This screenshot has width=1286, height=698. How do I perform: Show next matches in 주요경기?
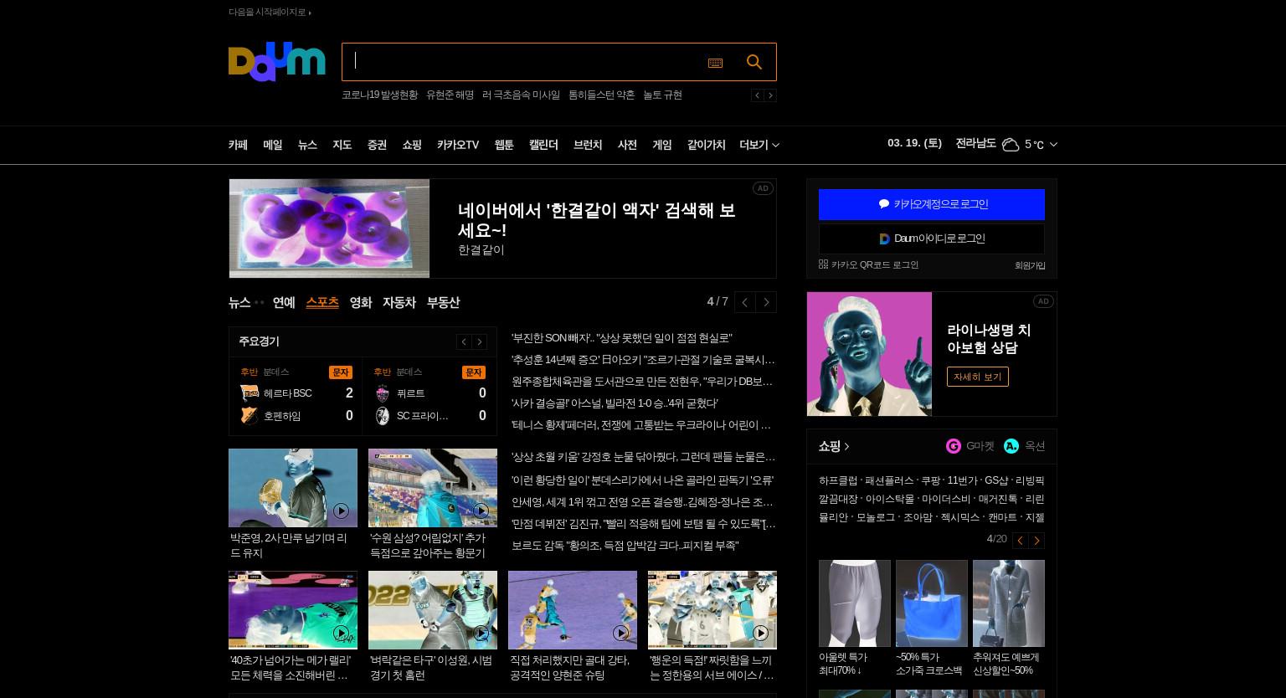click(480, 341)
